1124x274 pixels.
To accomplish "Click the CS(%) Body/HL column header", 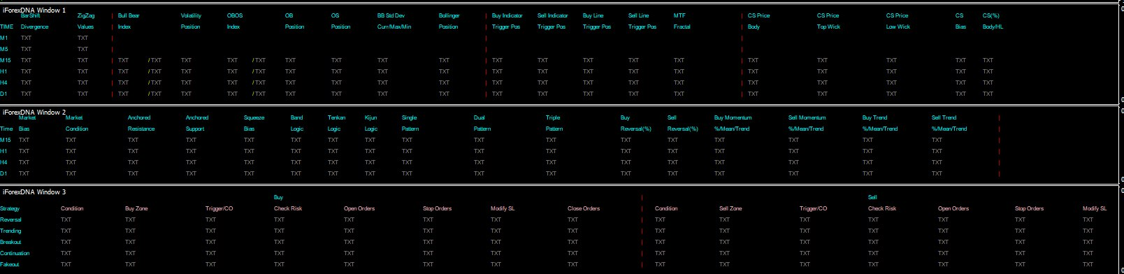I will [993, 21].
